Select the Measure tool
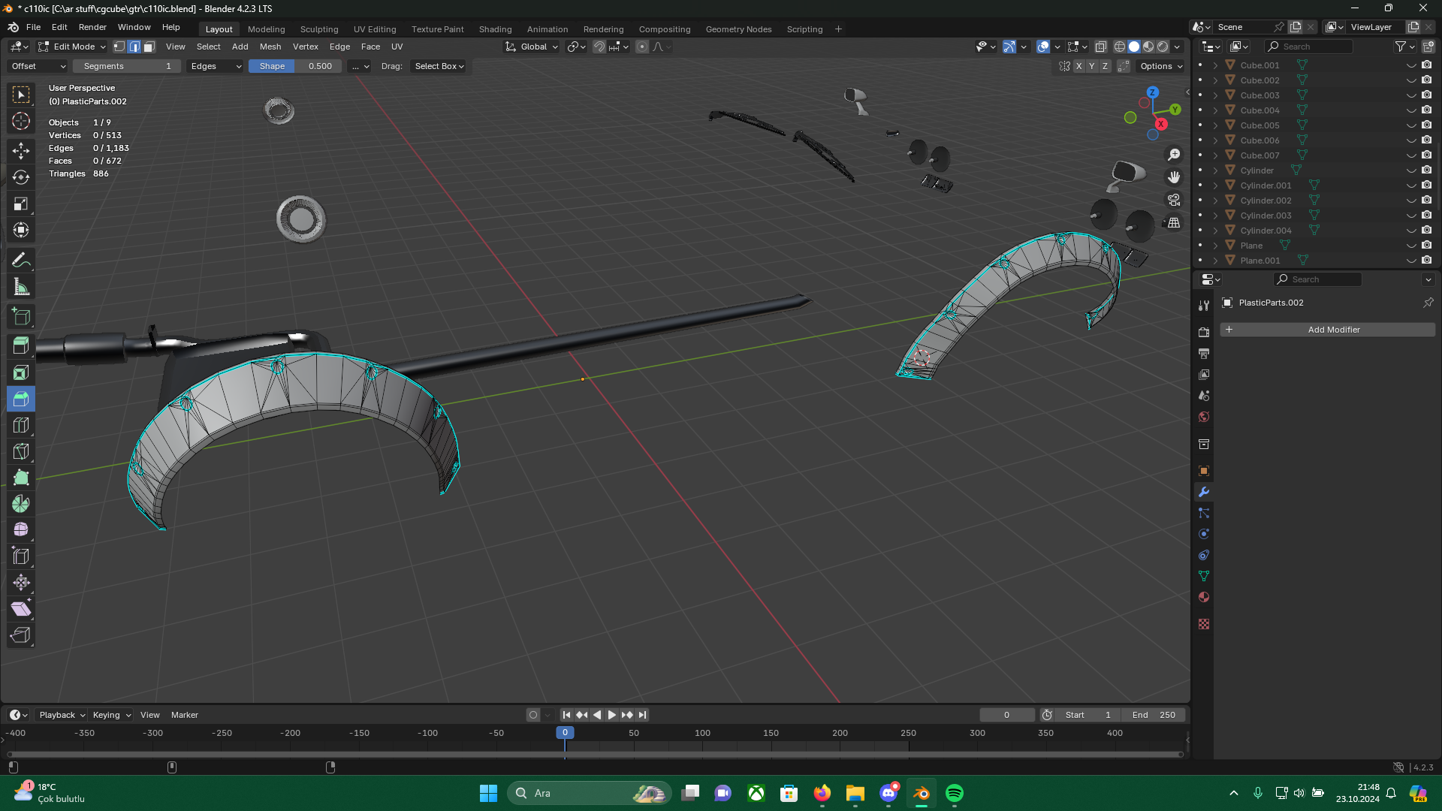The image size is (1442, 811). pos(21,287)
